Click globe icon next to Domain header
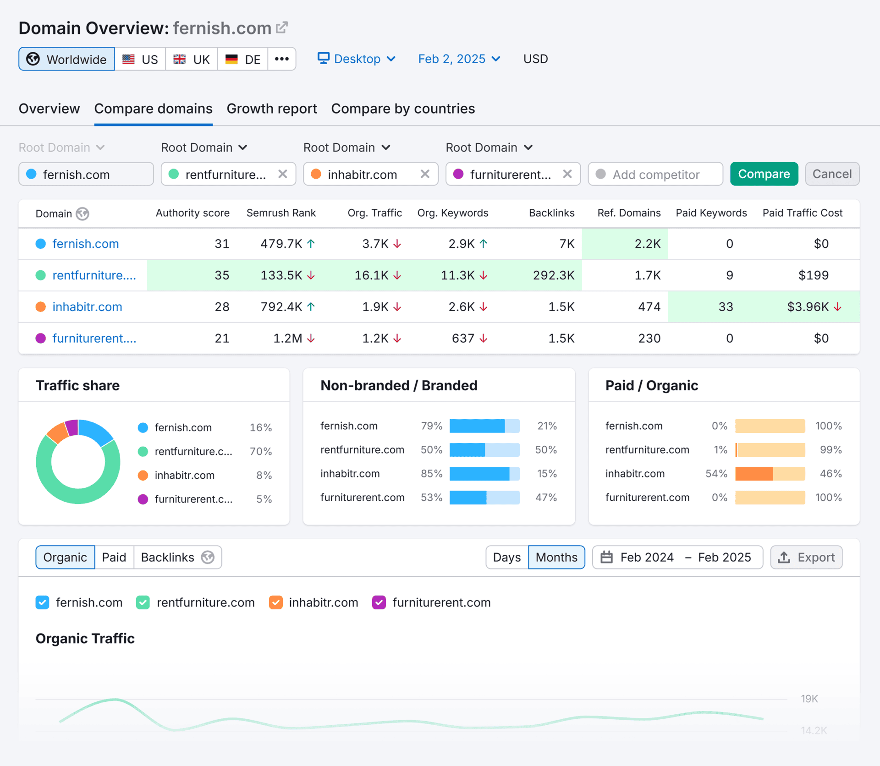Screen dimensions: 880x766 [x=82, y=213]
